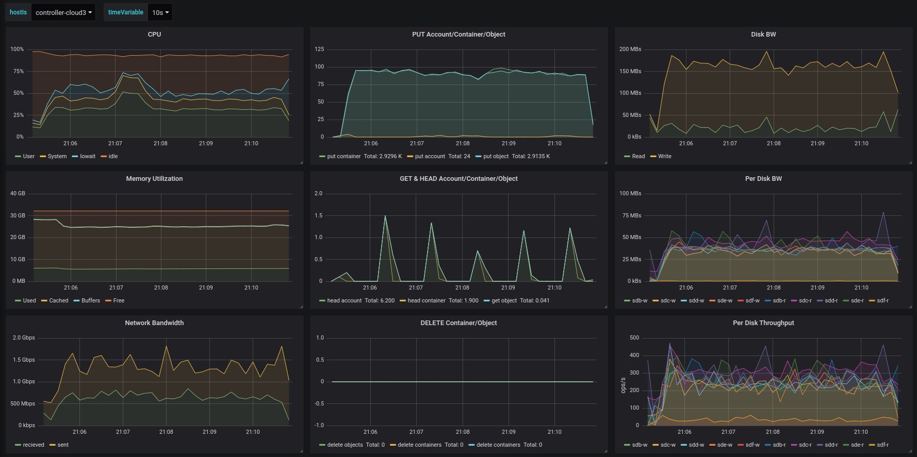
Task: Click resize handle of GET & HEAD panel
Action: [x=605, y=307]
